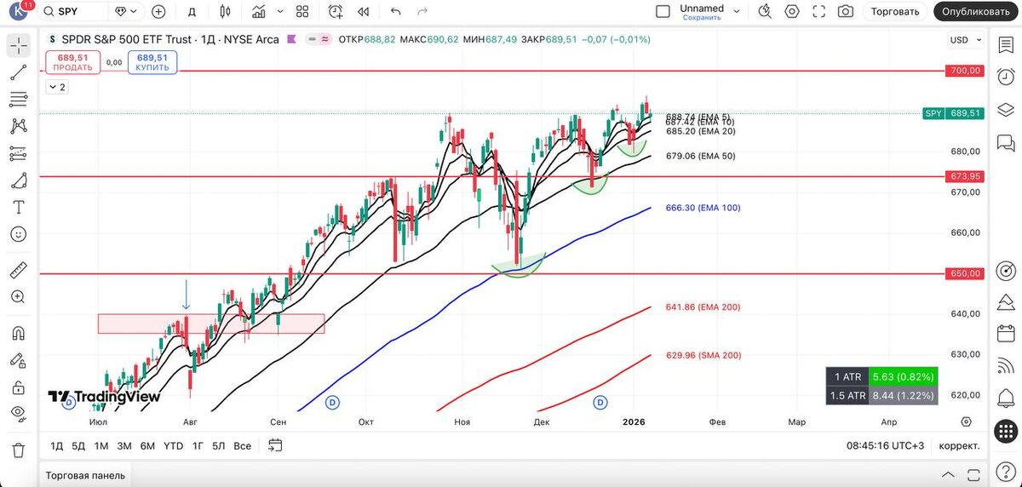Redo the last action
Screen dimensions: 1022x487
(422, 11)
